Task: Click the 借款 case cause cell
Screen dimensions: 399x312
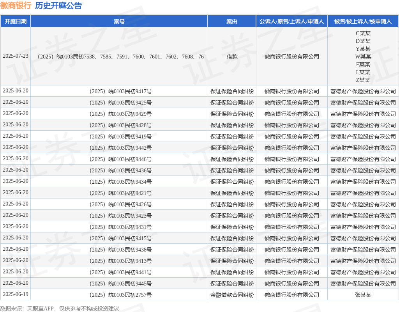Action: (232, 57)
